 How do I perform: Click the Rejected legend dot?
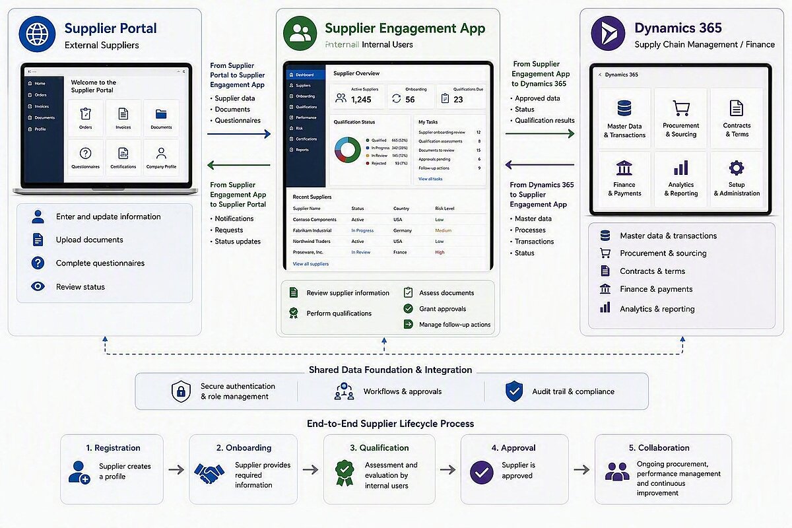[366, 163]
